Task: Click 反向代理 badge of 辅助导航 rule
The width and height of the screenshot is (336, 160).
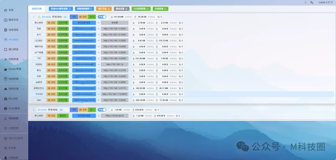Action: (x=63, y=46)
